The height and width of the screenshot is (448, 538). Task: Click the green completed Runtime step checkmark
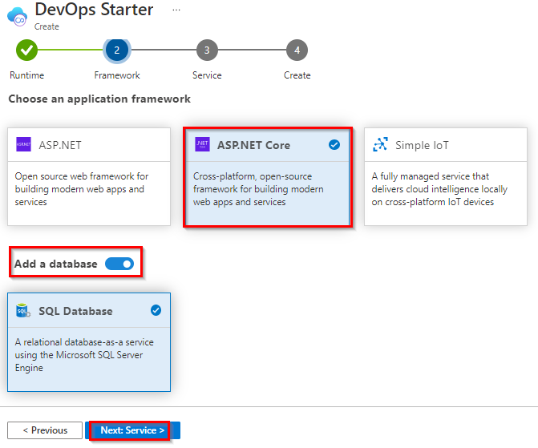tap(26, 50)
